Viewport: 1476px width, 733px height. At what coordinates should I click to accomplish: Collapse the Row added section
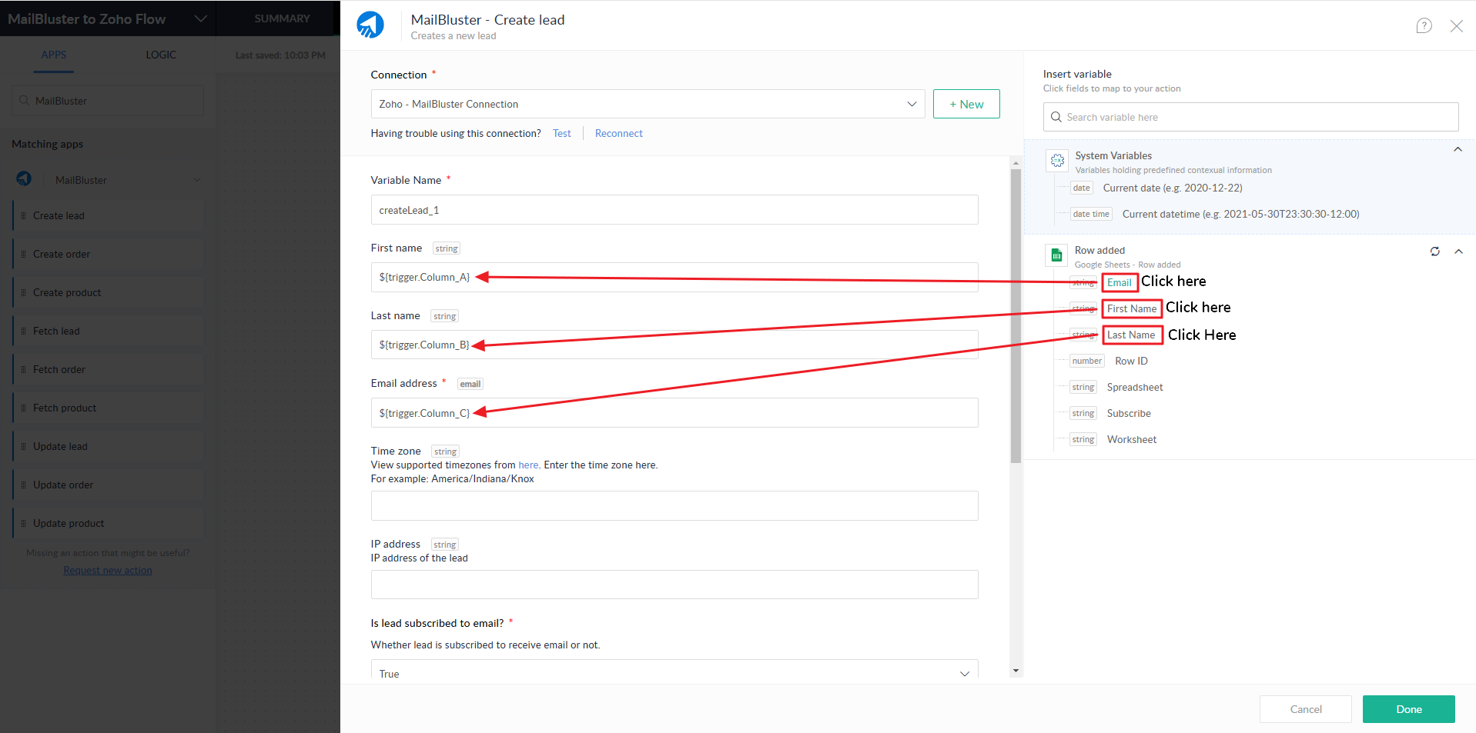(1458, 252)
